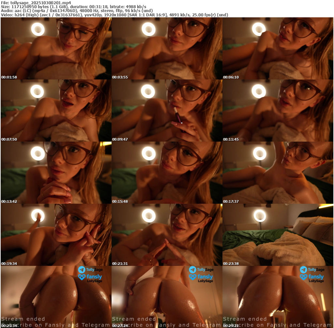
Task: Choose the thumbnail stamped 00:21:31
Action: click(167, 235)
